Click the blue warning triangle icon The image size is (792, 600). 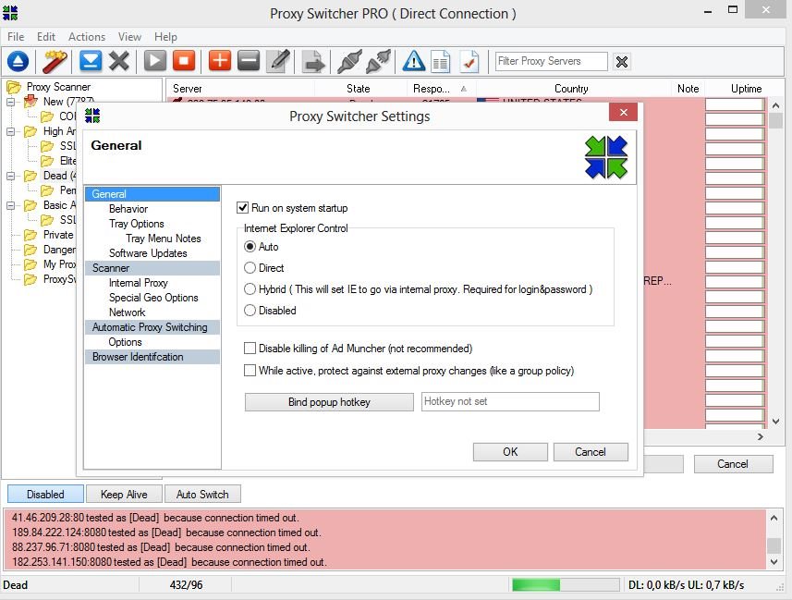pyautogui.click(x=414, y=62)
